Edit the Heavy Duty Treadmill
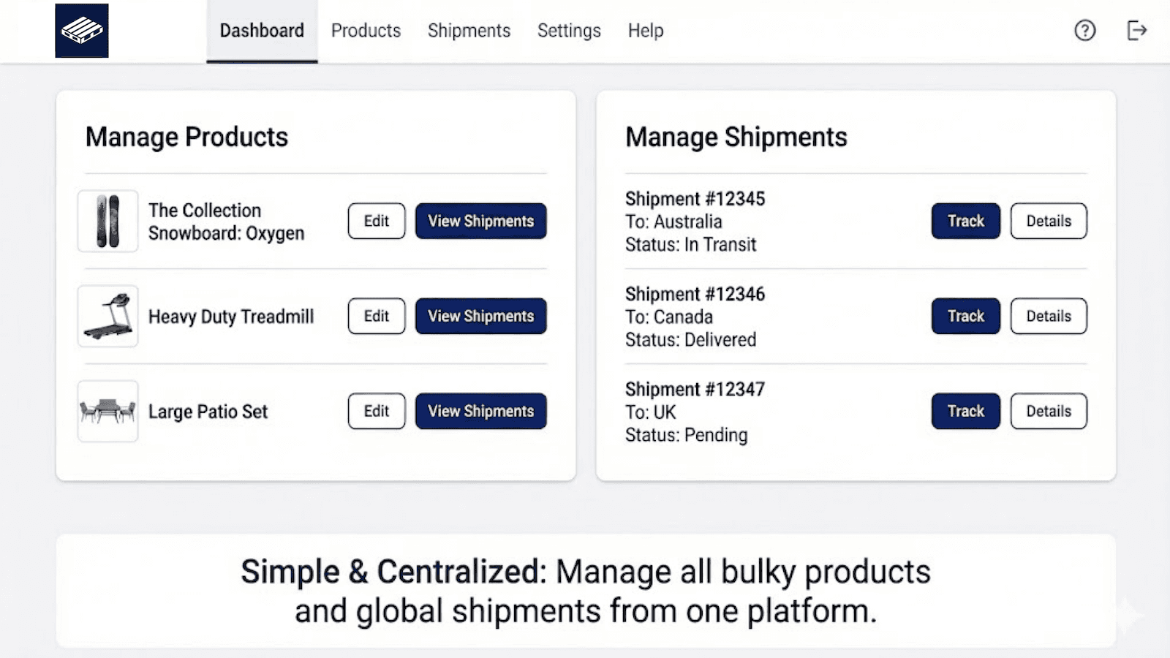 point(376,316)
